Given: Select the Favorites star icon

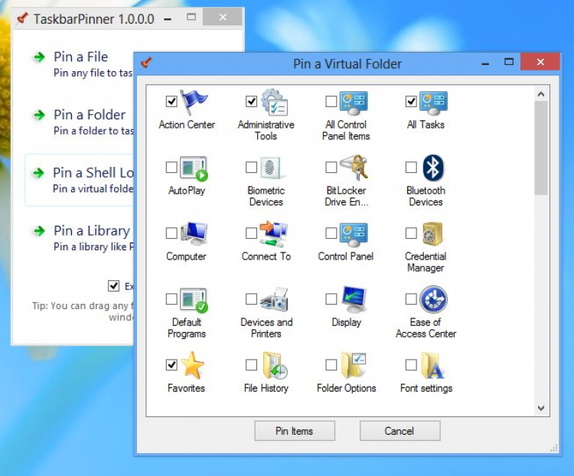Looking at the screenshot, I should pos(193,365).
